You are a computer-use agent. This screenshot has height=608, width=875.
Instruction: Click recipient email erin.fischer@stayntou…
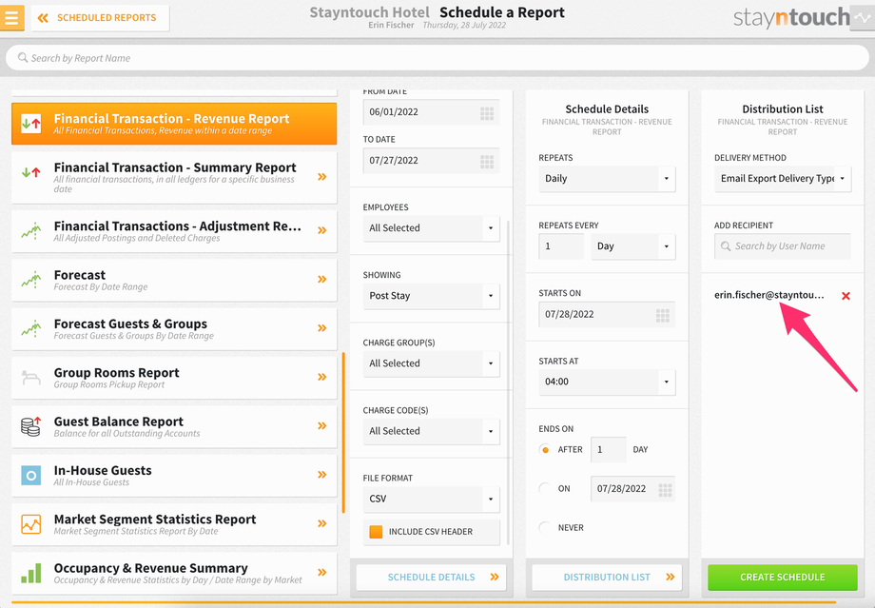coord(769,295)
